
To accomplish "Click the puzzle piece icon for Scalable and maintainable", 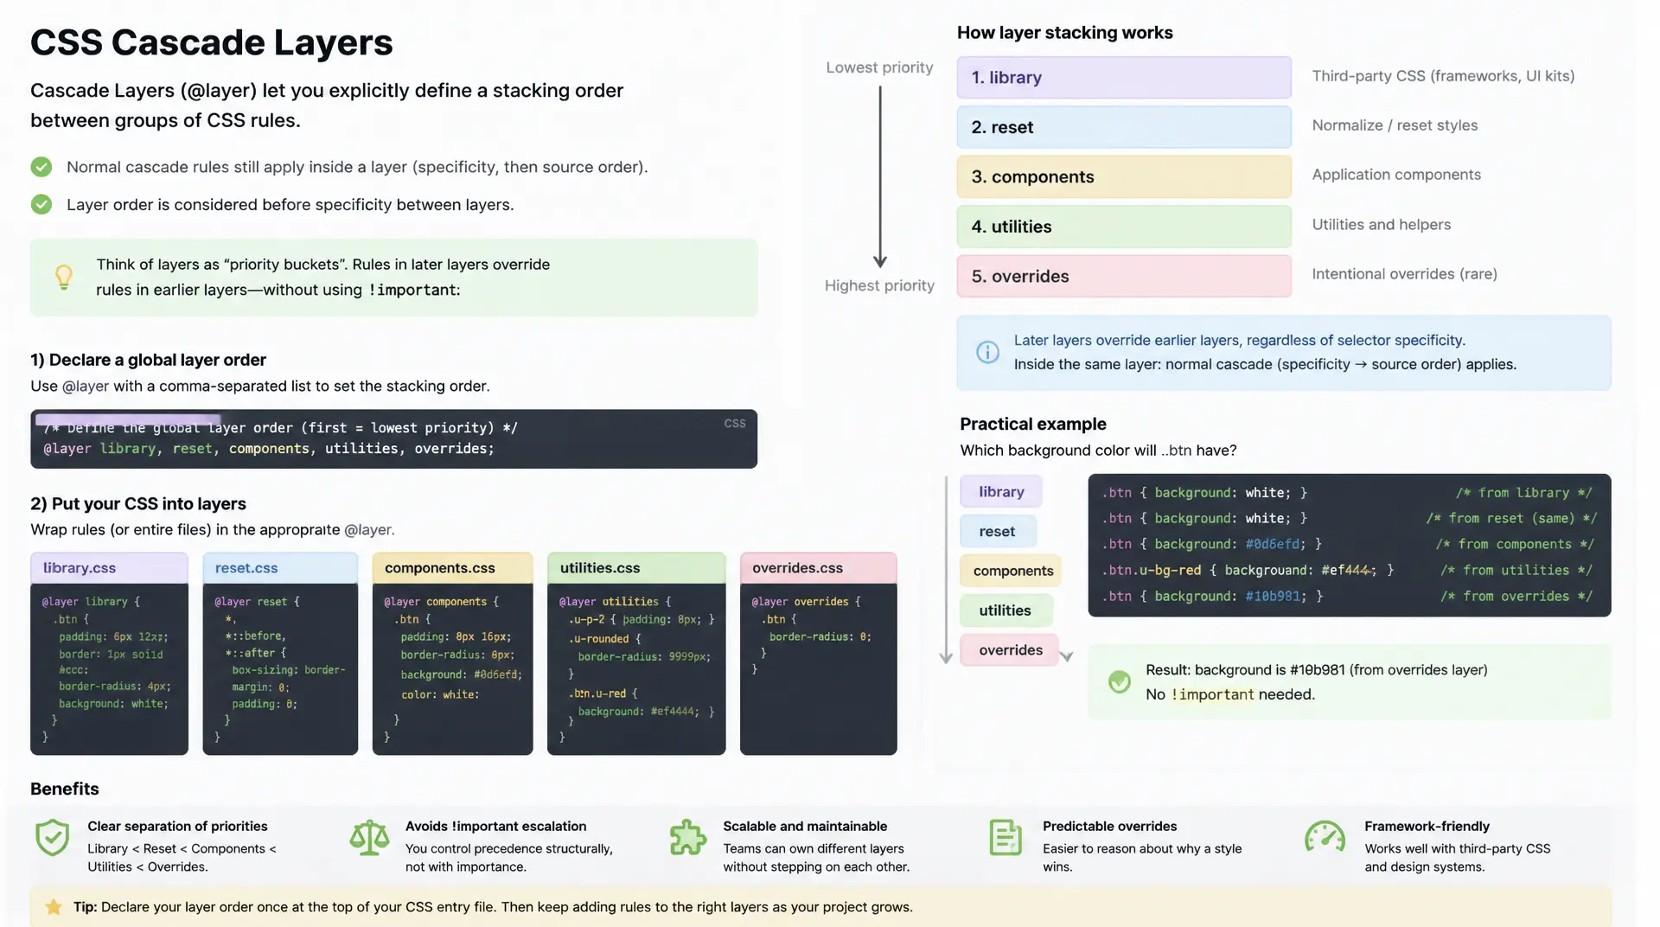I will (x=688, y=838).
